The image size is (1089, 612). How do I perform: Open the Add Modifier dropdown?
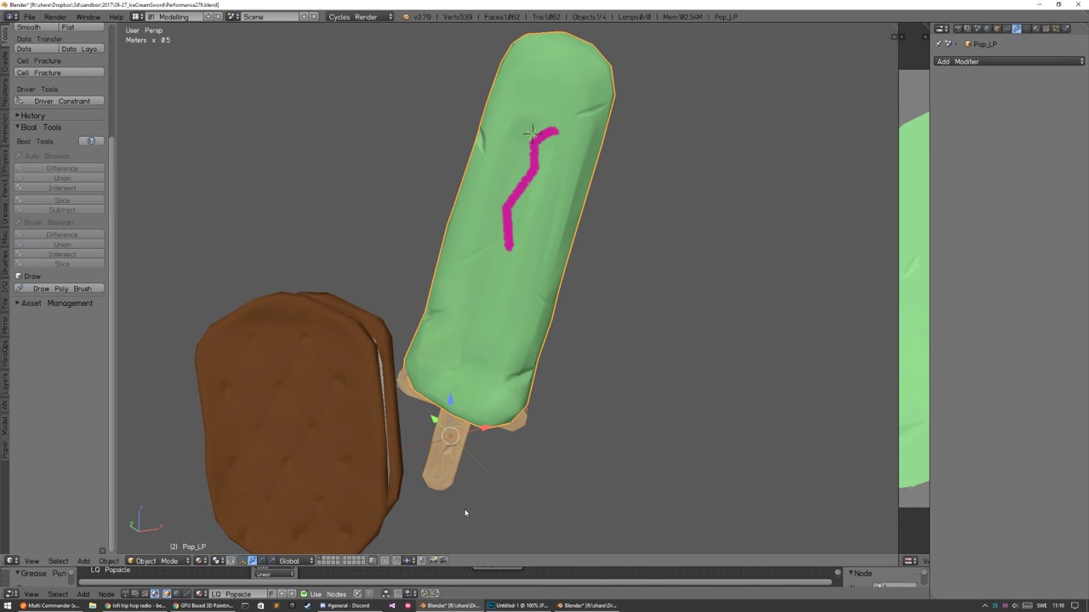coord(1009,61)
